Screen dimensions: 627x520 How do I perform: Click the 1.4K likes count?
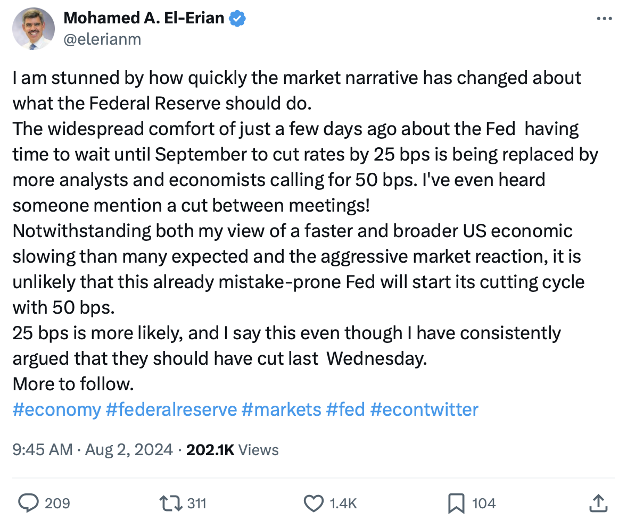tap(344, 503)
